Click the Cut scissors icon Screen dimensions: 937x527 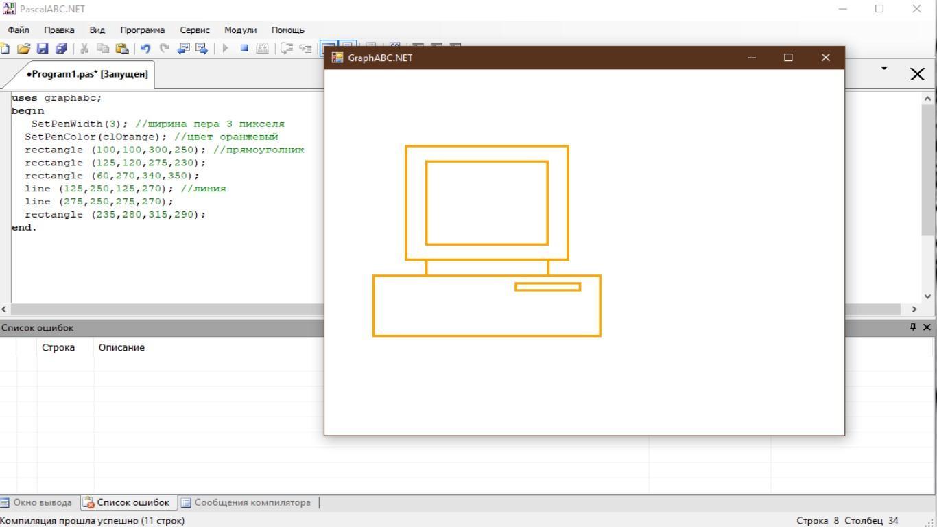coord(84,48)
